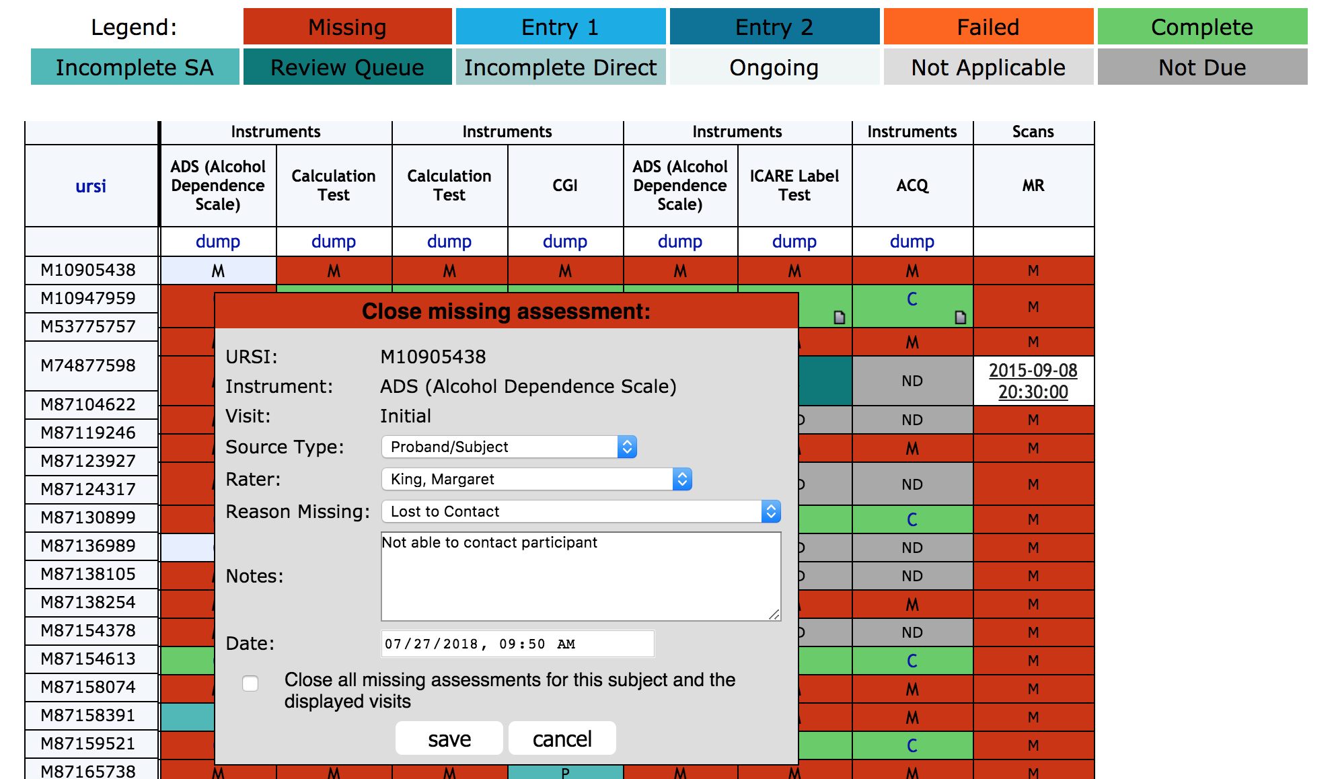Click the Incomplete Direct legend swatch

(561, 67)
